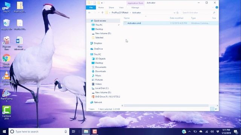Image resolution: width=241 pixels, height=135 pixels.
Task: Select Documents in navigation pane
Action: point(101,67)
